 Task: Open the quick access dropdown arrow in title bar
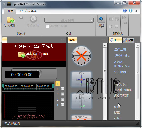(4, 4)
